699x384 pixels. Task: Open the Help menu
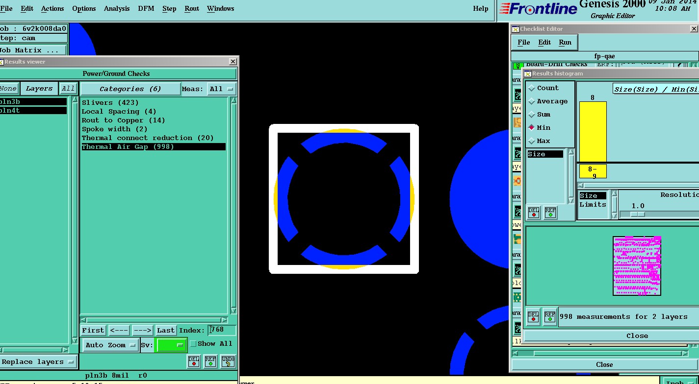pyautogui.click(x=480, y=8)
